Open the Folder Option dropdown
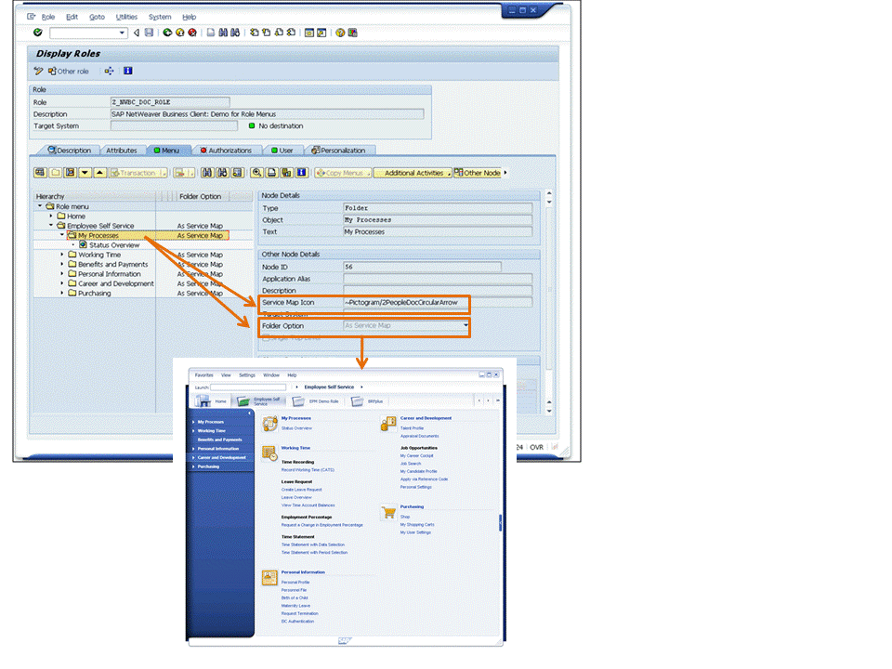Screen dimensions: 892x669 [466, 325]
